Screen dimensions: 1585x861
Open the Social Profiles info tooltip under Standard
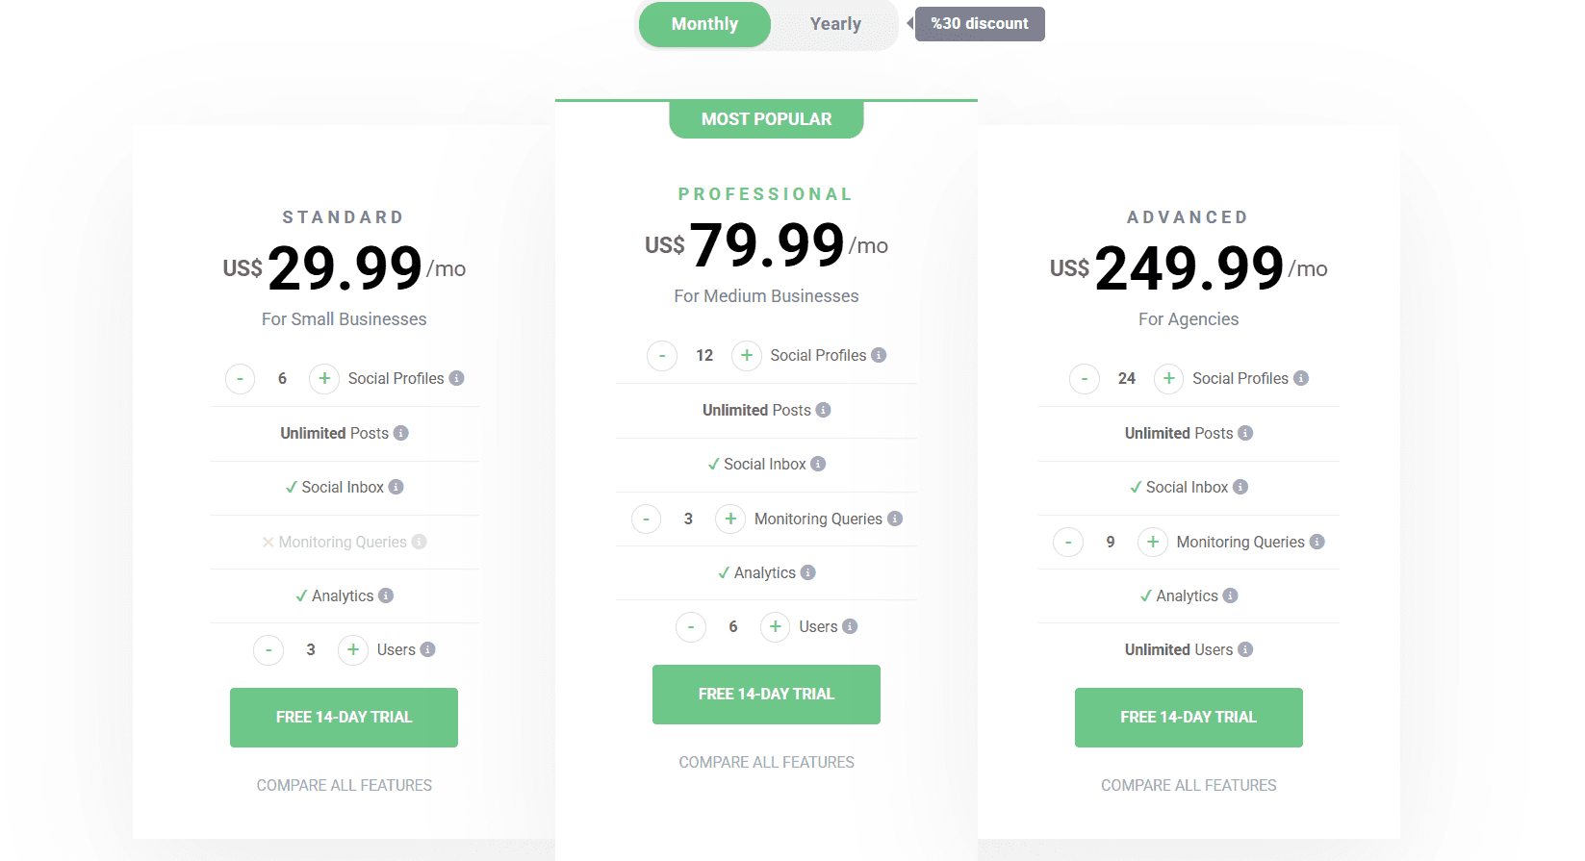[x=456, y=378]
